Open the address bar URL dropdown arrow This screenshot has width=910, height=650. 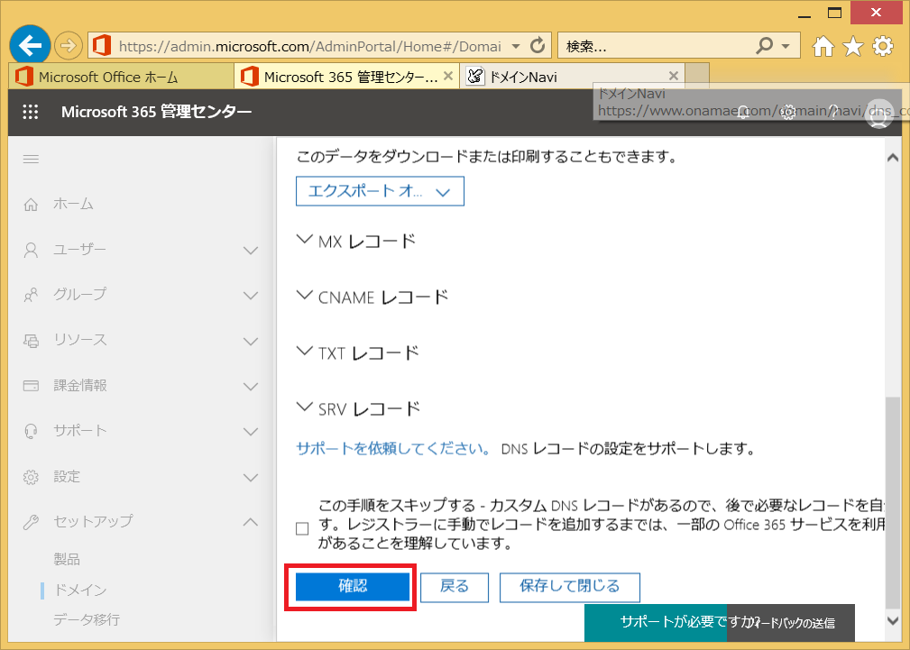click(515, 46)
